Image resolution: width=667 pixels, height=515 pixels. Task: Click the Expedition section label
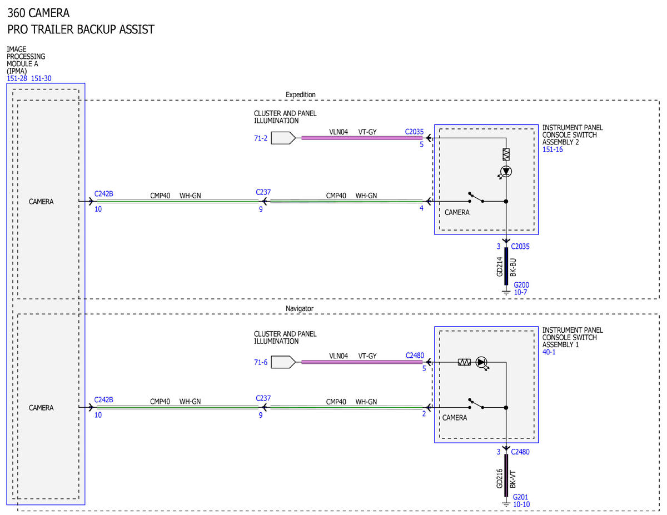click(x=301, y=94)
